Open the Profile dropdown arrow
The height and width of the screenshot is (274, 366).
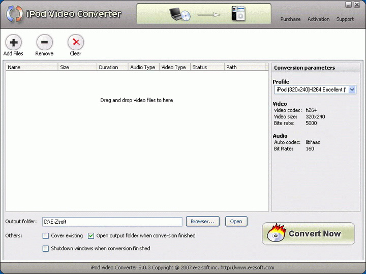click(x=352, y=89)
